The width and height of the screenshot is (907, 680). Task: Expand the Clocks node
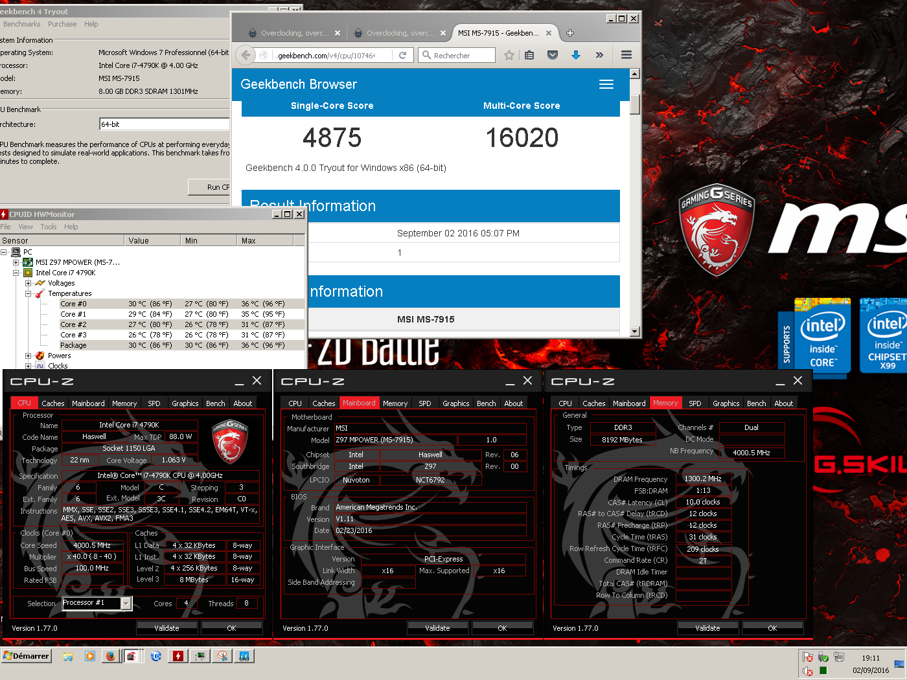[28, 366]
